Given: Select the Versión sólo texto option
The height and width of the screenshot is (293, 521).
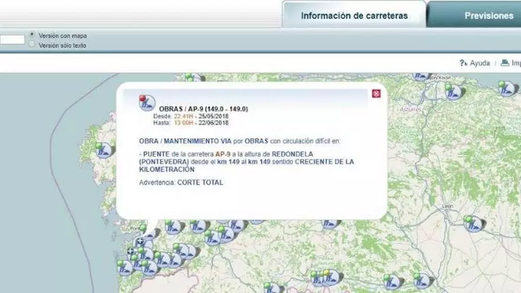Looking at the screenshot, I should (x=32, y=44).
